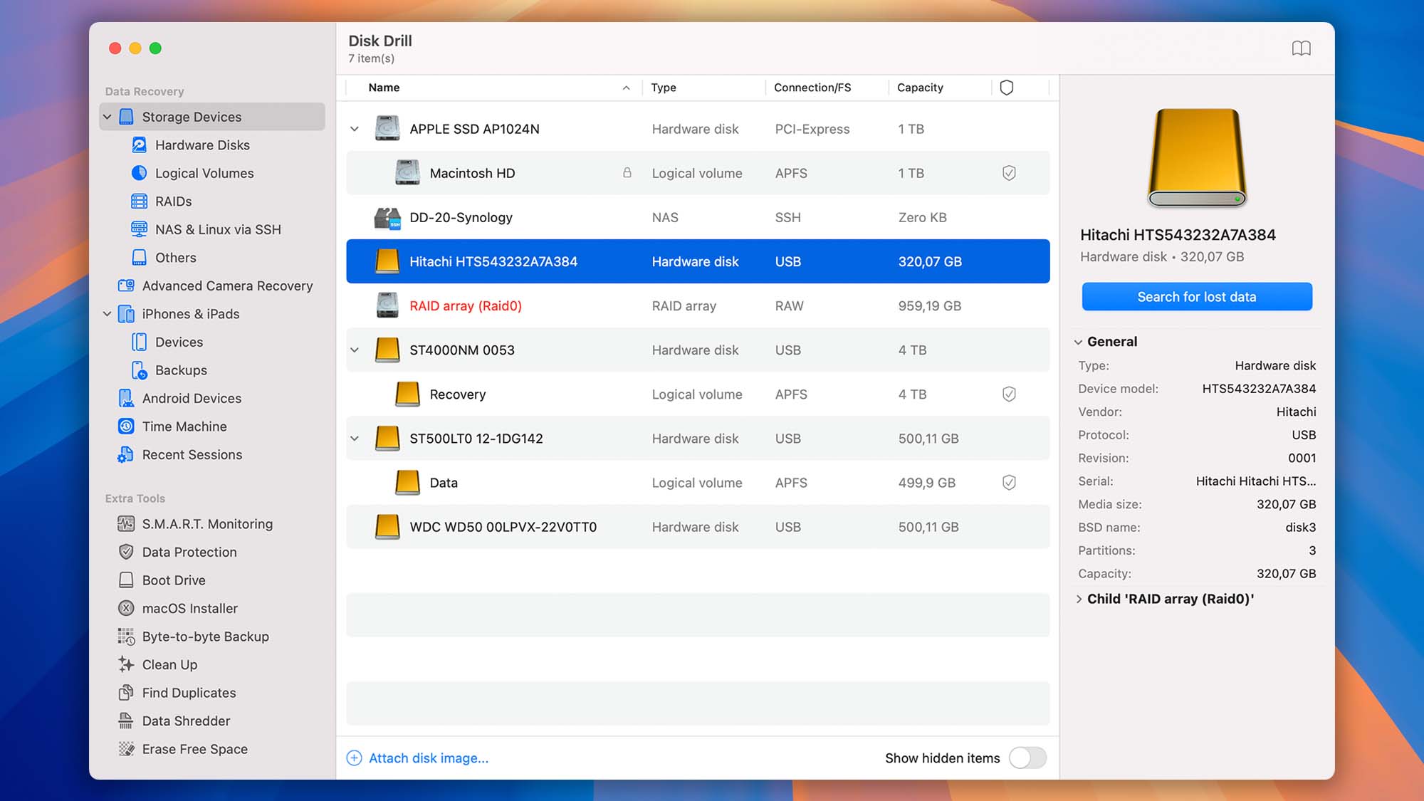The height and width of the screenshot is (801, 1424).
Task: Toggle the Show hidden items switch
Action: pyautogui.click(x=1027, y=758)
